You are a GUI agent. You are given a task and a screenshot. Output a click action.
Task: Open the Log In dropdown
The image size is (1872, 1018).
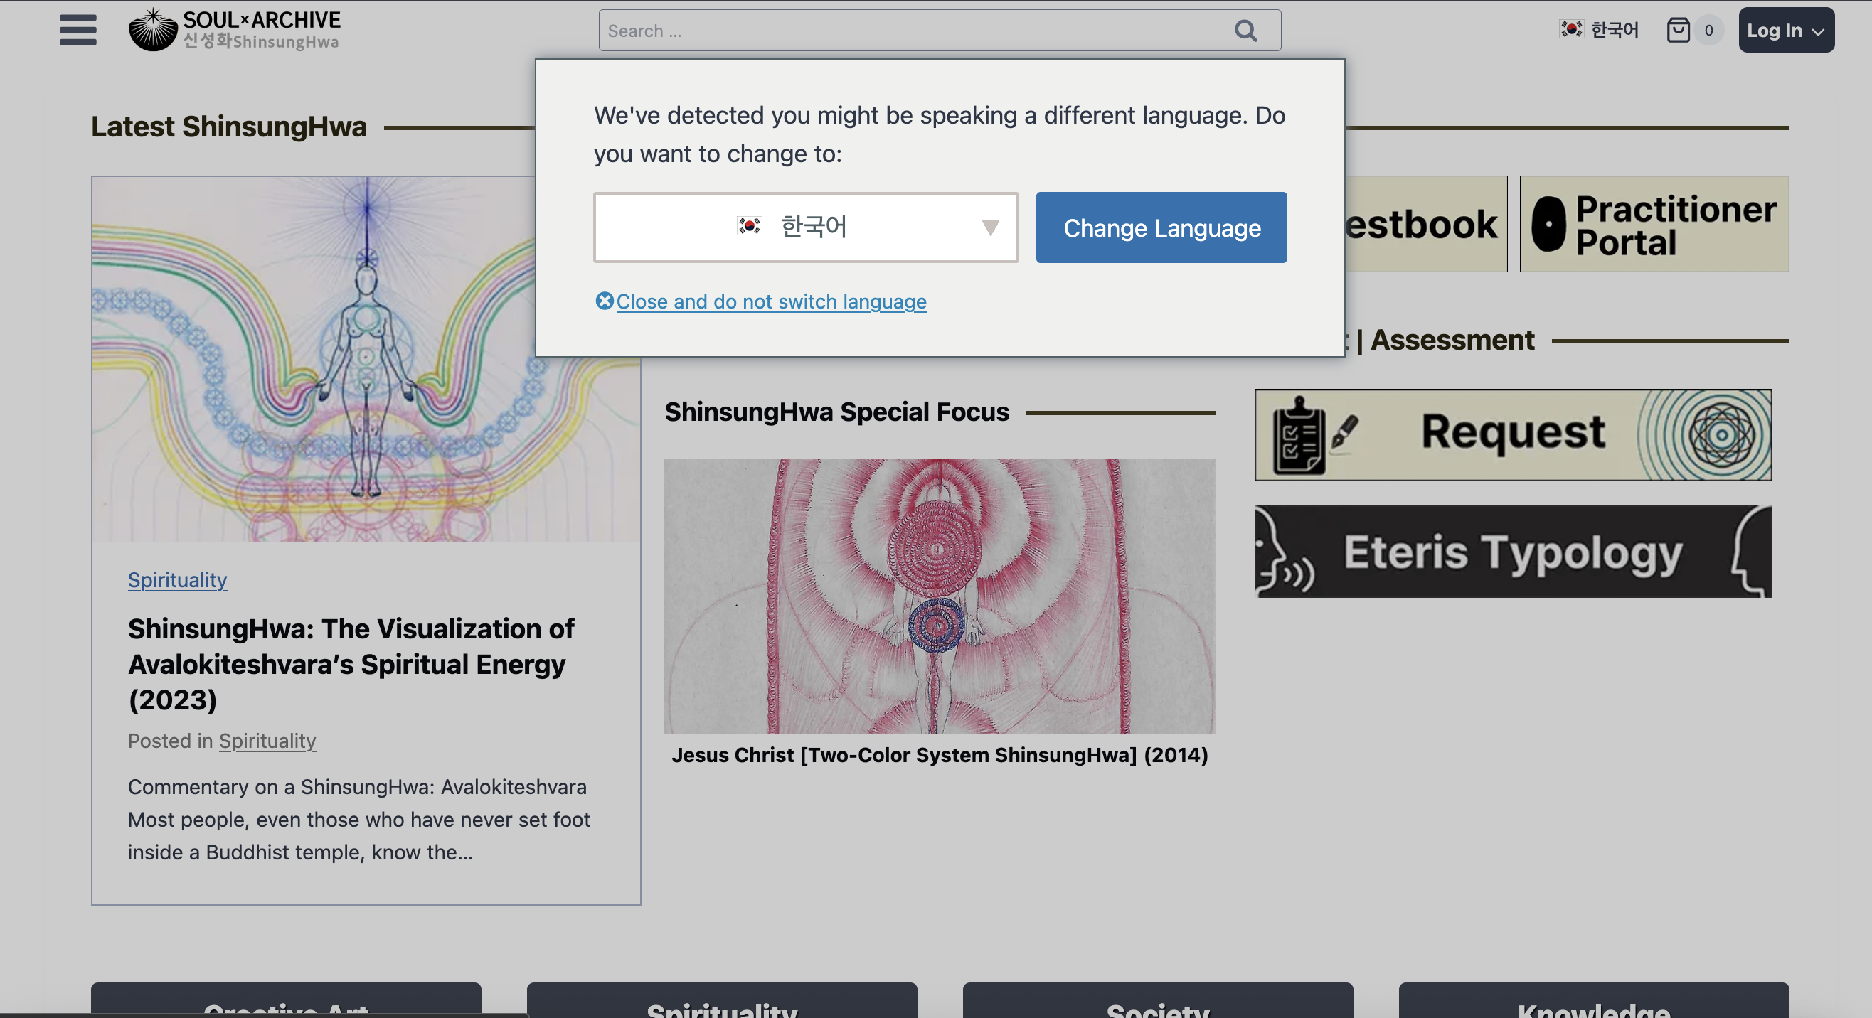coord(1785,31)
